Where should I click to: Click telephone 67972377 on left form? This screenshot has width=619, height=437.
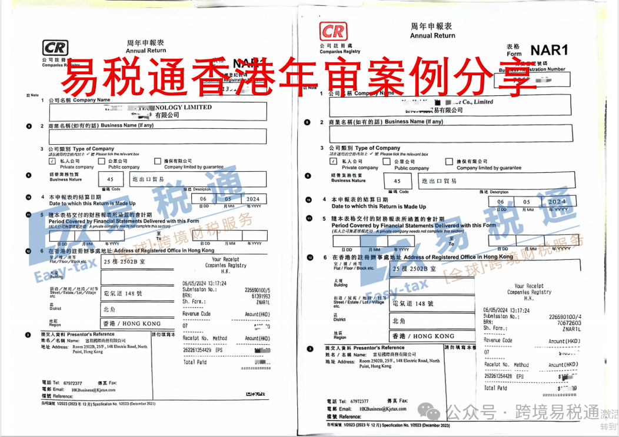click(x=72, y=383)
